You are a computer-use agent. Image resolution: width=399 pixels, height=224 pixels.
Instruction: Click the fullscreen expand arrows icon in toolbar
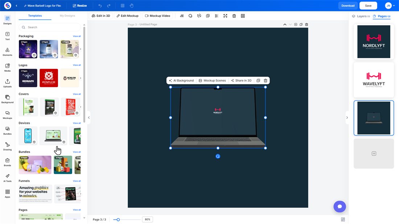[x=225, y=16]
